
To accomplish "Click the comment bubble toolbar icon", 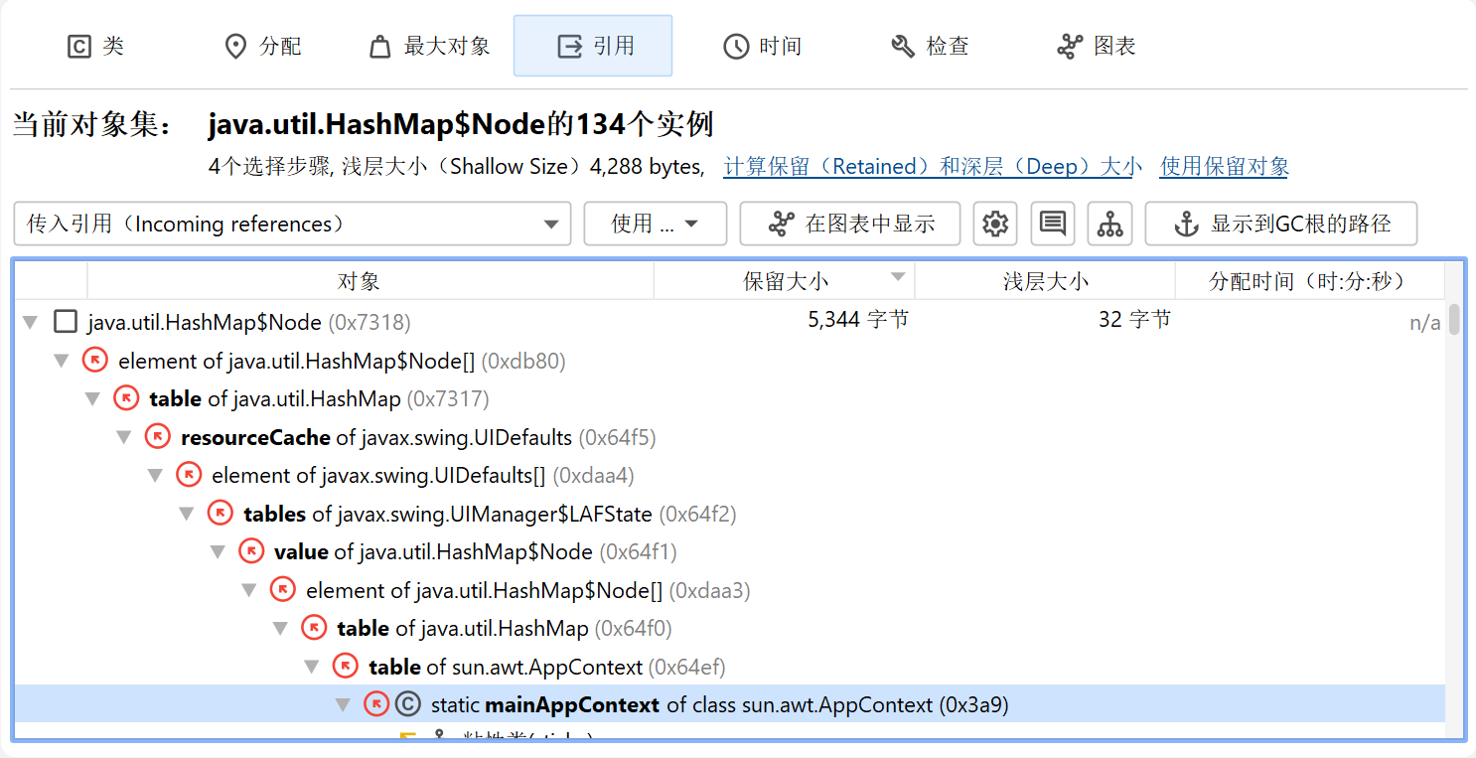I will [x=1053, y=224].
